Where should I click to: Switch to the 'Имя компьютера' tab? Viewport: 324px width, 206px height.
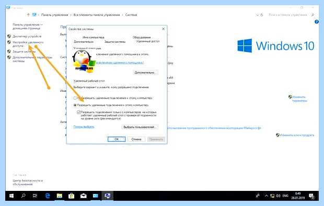[x=93, y=38]
